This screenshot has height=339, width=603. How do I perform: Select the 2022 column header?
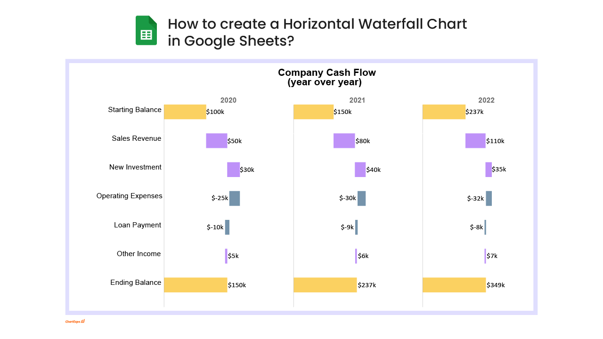point(486,100)
